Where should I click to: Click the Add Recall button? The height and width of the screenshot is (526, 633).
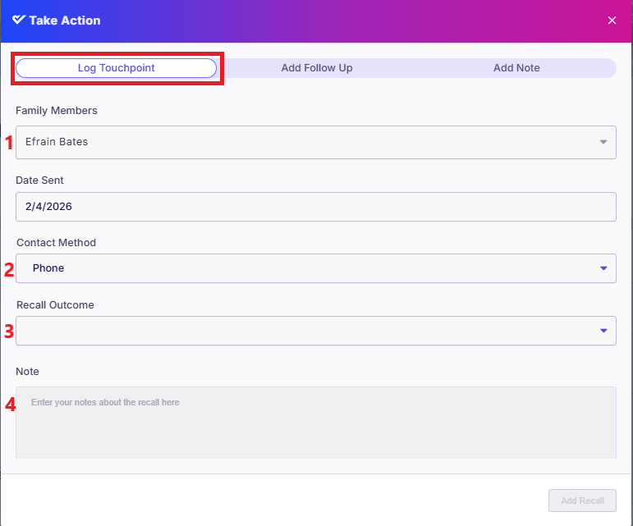pos(582,501)
